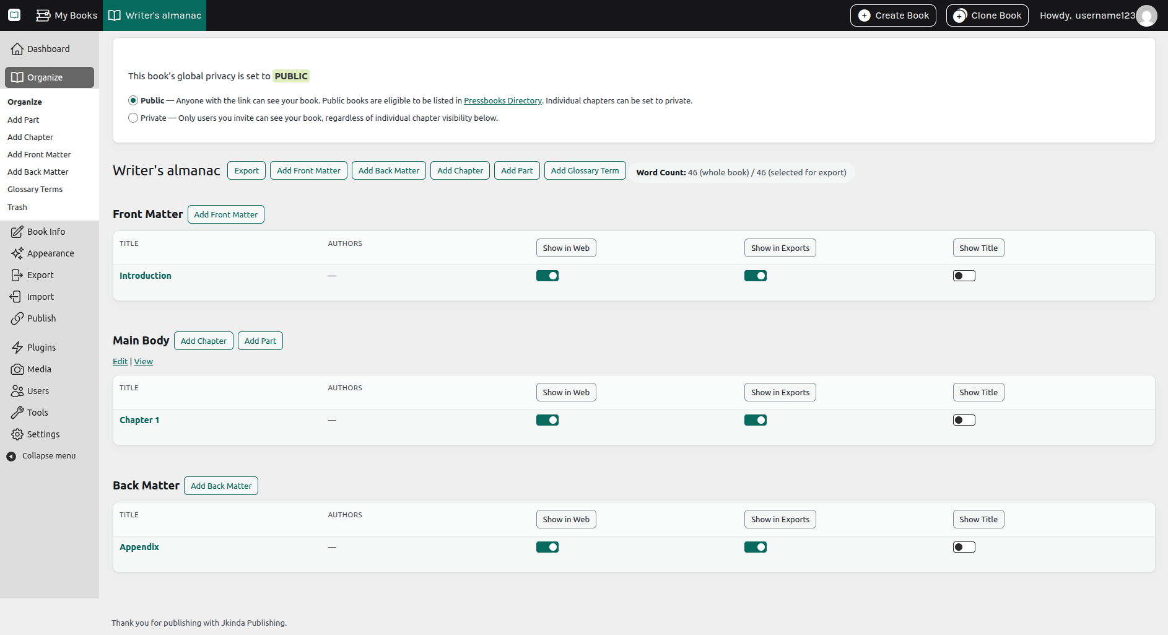Open Glossary Terms in sidebar submenu
The image size is (1168, 635).
(x=35, y=189)
